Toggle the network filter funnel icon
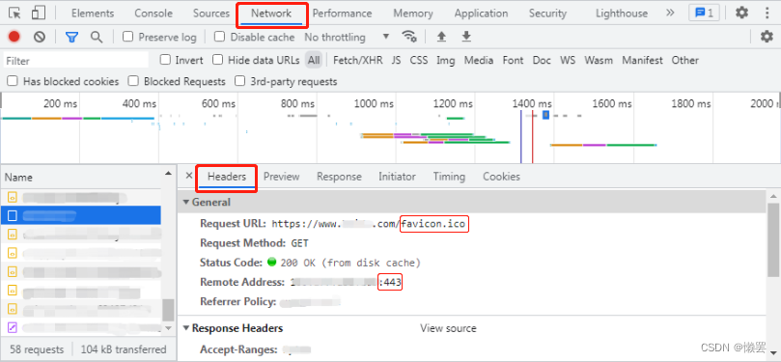The image size is (781, 362). point(72,37)
